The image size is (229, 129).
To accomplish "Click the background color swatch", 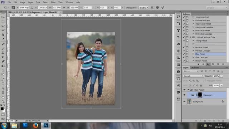I will (x=4, y=111).
